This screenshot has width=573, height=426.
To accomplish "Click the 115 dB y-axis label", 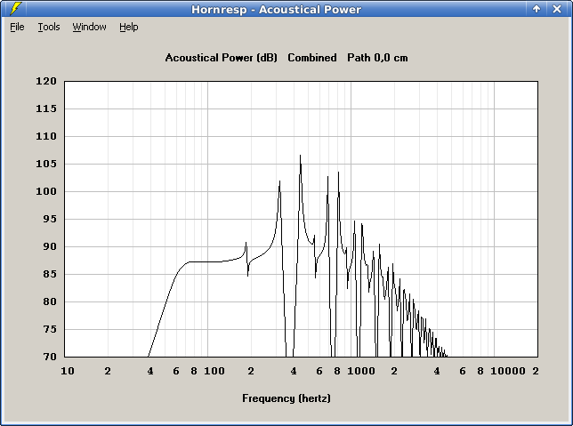I will 46,109.
